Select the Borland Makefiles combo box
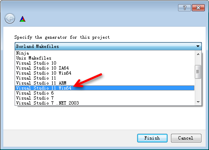The width and height of the screenshot is (209, 150). pos(108,46)
